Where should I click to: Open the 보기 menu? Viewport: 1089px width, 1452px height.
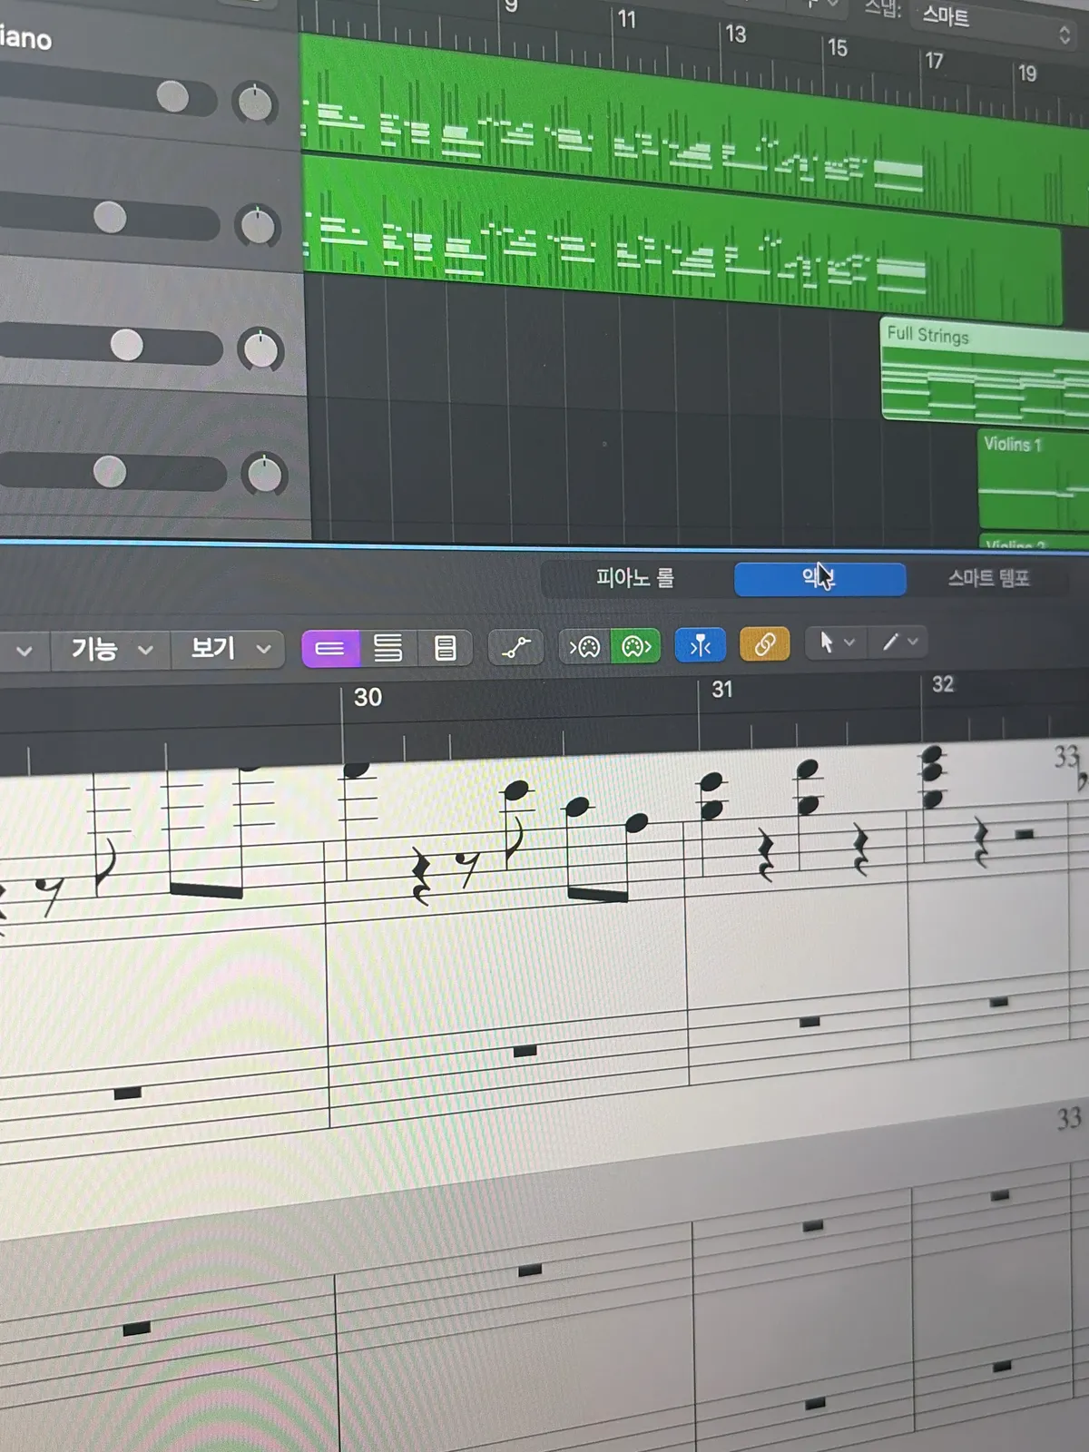[x=229, y=649]
